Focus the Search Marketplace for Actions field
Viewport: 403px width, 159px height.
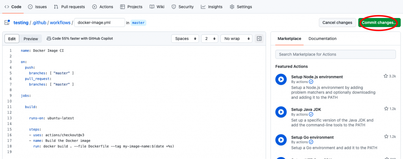point(335,54)
